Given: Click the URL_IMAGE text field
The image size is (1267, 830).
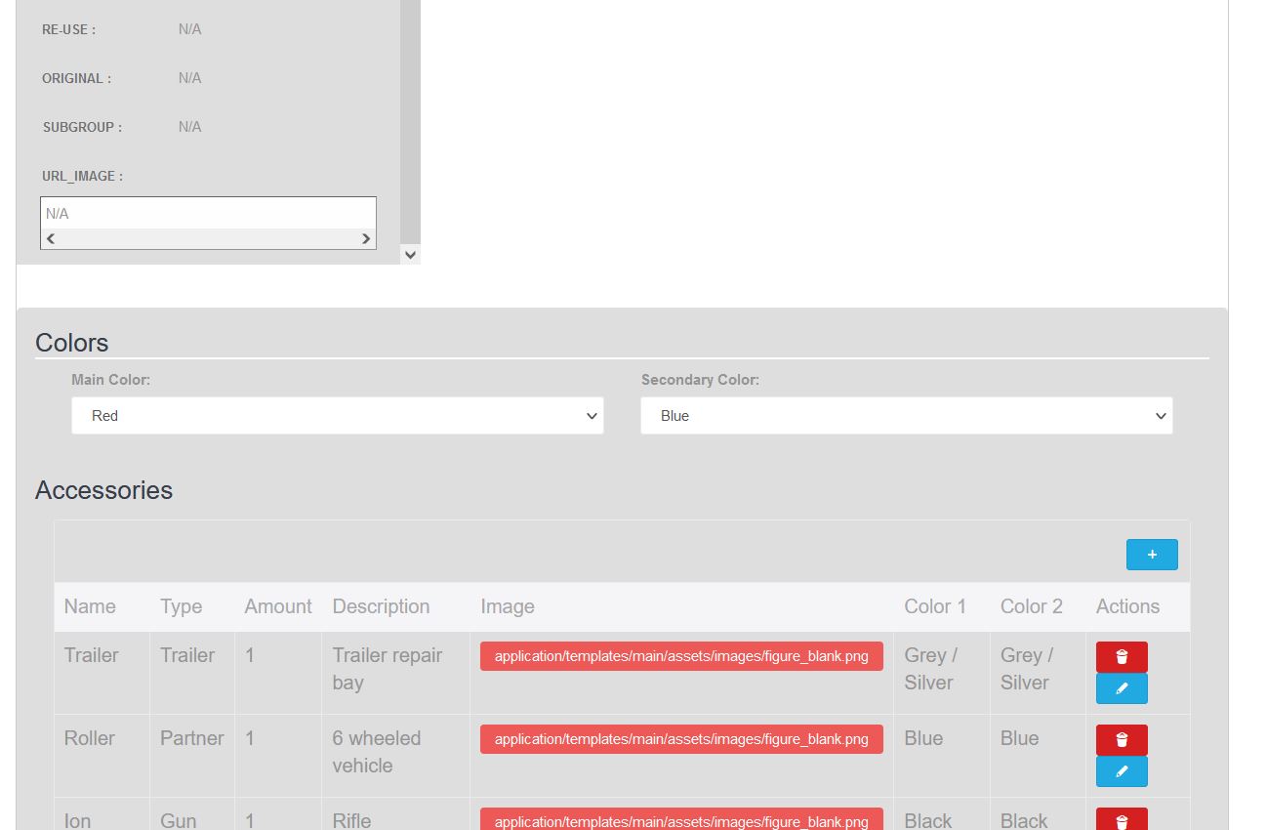Looking at the screenshot, I should pyautogui.click(x=208, y=214).
